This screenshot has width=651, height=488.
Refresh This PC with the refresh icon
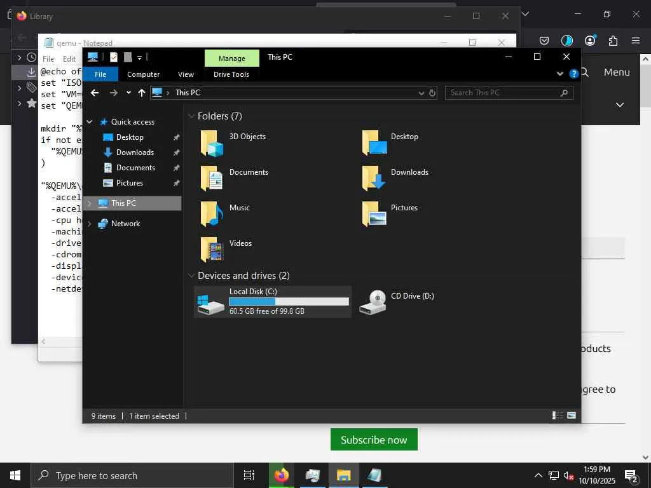tap(432, 93)
